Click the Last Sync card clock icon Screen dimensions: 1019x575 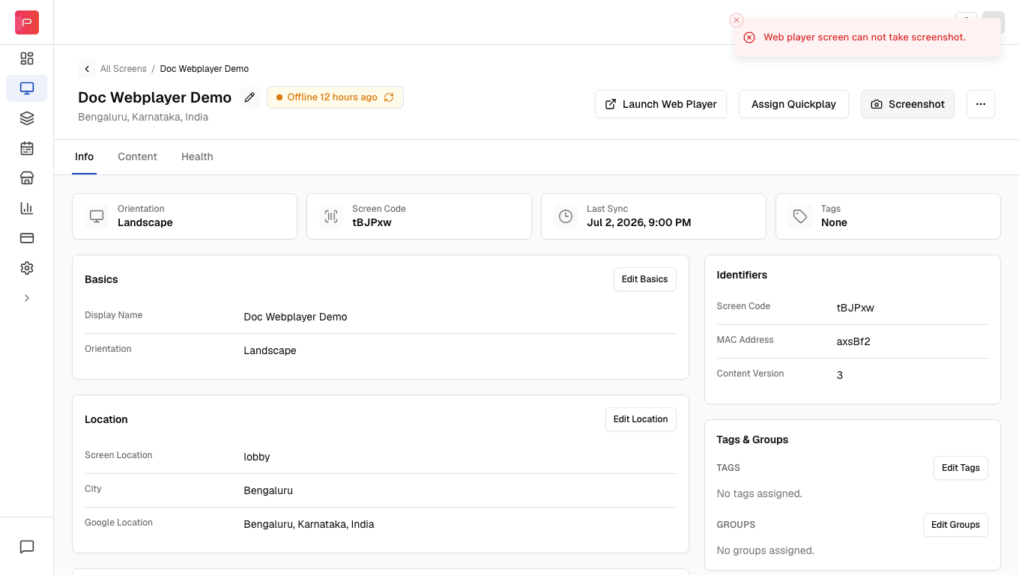click(566, 216)
